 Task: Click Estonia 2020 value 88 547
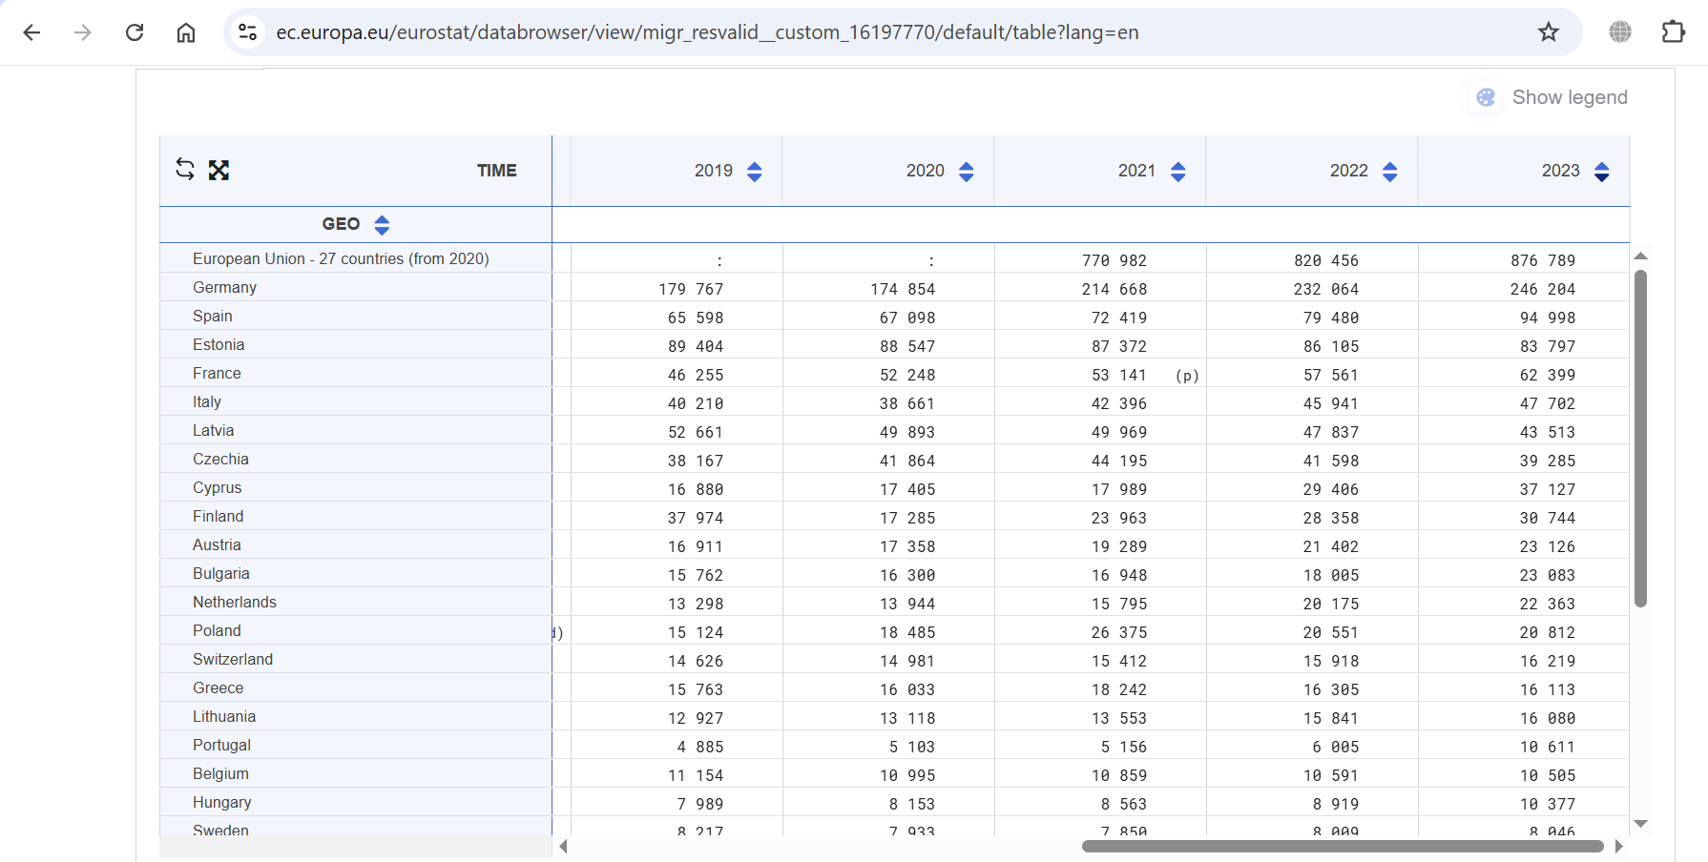[x=907, y=346]
